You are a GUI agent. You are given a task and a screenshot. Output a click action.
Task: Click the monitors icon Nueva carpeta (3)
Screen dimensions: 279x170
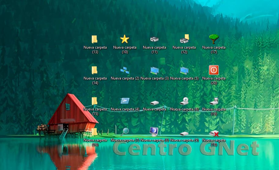coord(154,71)
